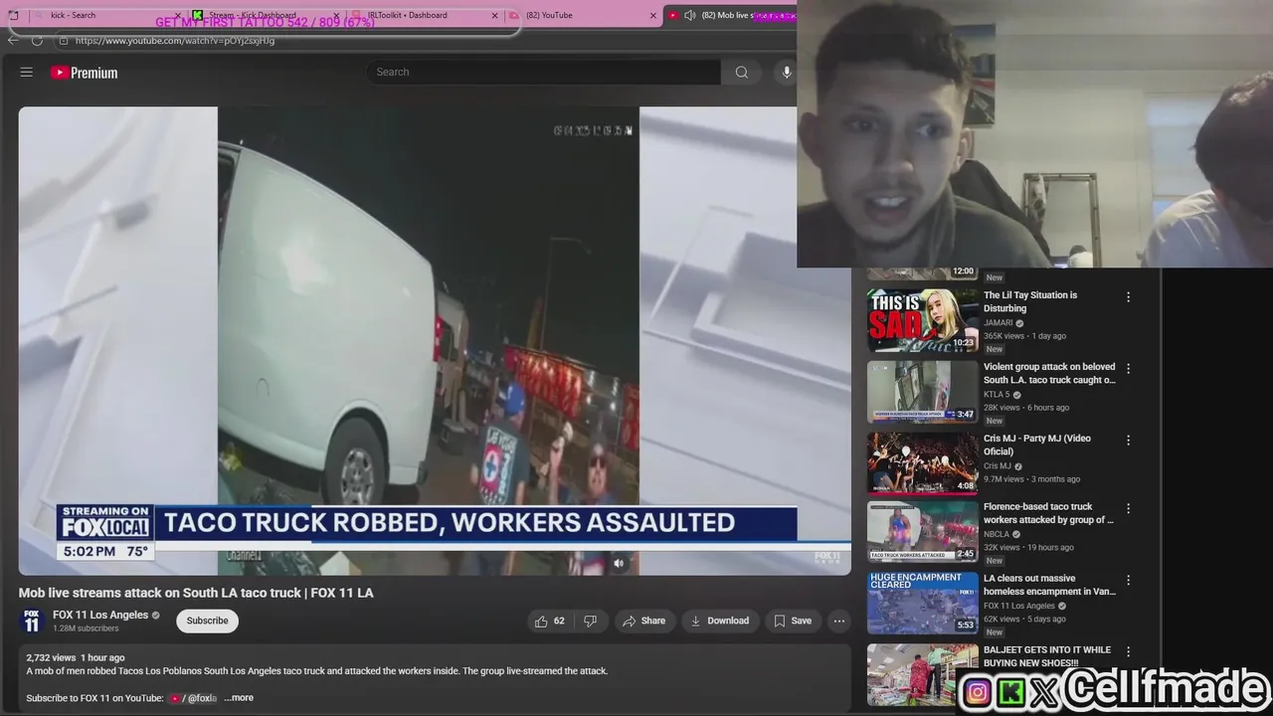Unmute video via speaker icon in player

click(x=619, y=563)
